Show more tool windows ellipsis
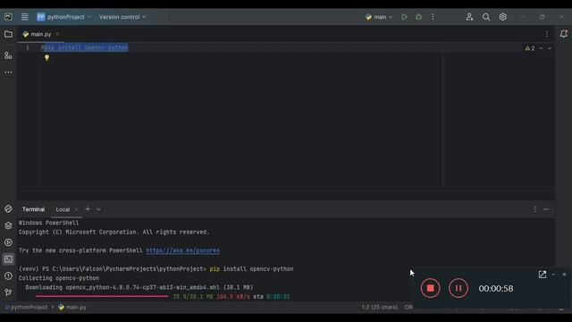The width and height of the screenshot is (572, 322). point(8,72)
